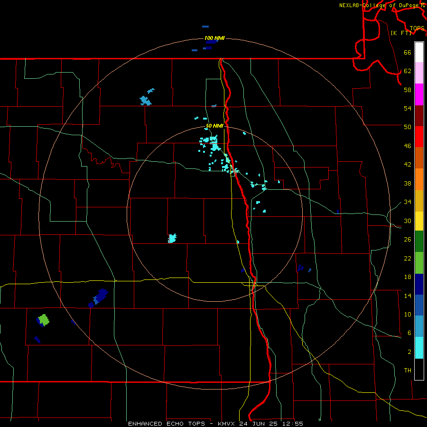Click the "34" legend value
The height and width of the screenshot is (427, 427).
point(408,202)
